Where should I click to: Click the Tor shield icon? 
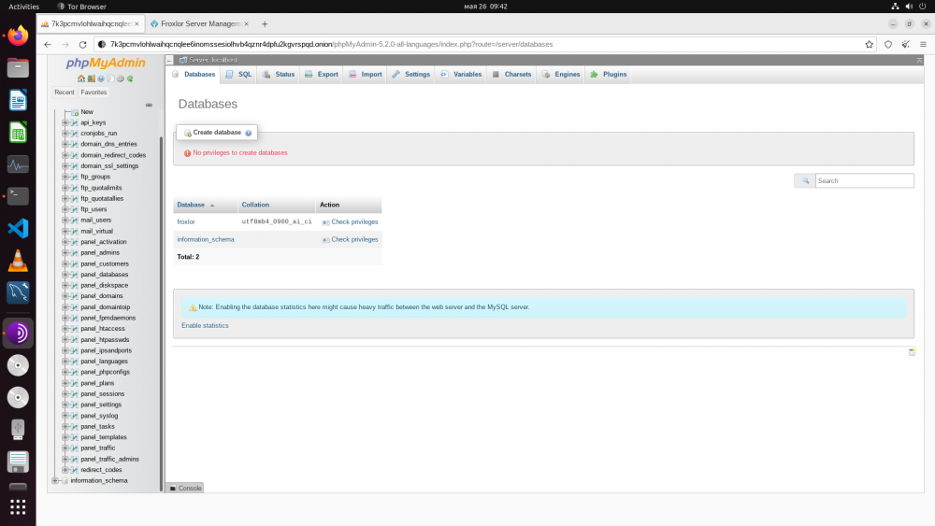(888, 44)
